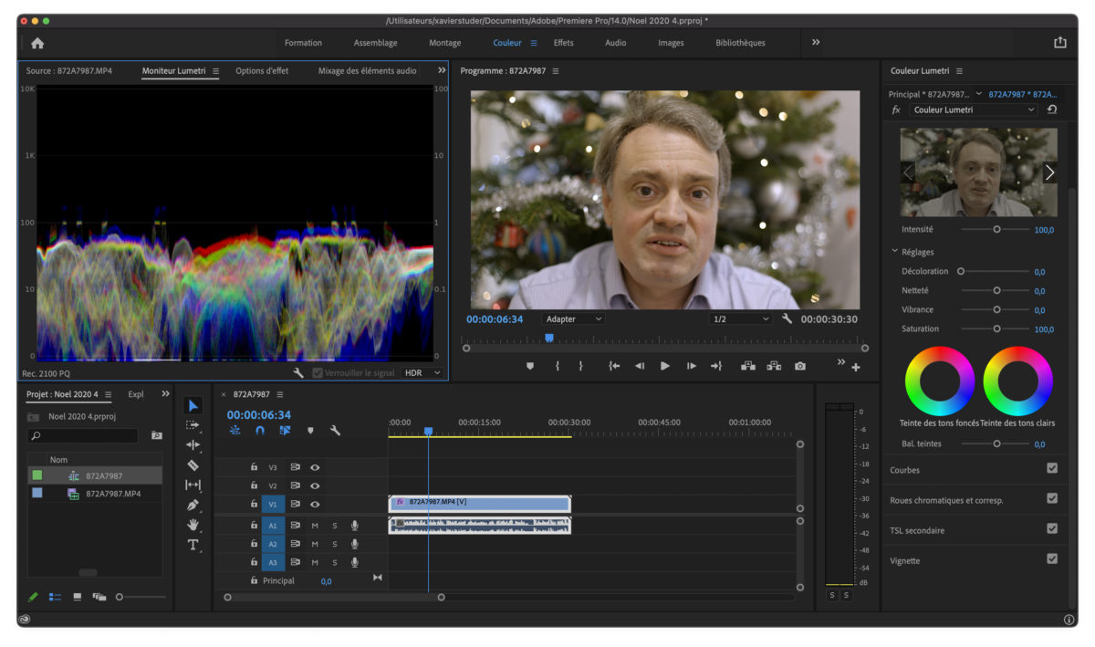The image size is (1095, 647).
Task: Switch Project panel to list view
Action: pyautogui.click(x=55, y=597)
